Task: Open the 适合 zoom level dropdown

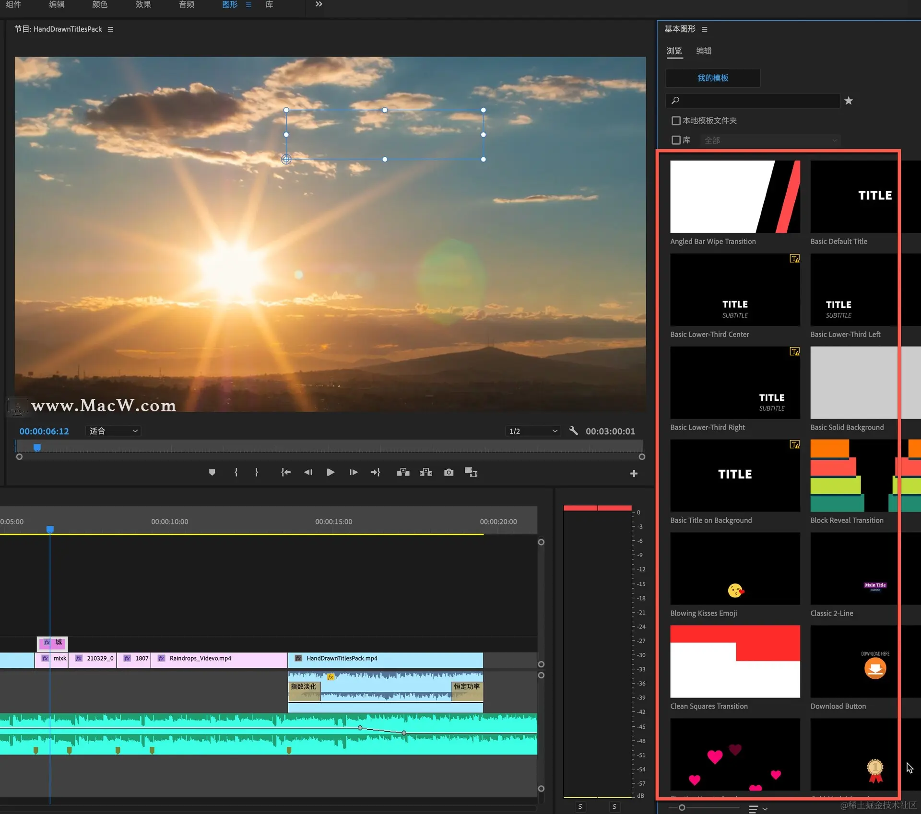Action: [114, 431]
